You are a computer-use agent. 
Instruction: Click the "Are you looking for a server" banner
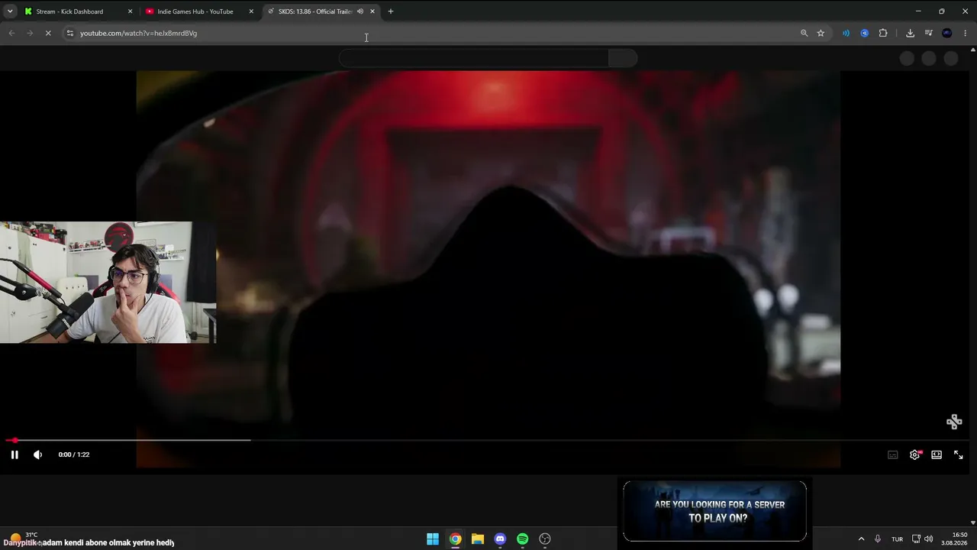(714, 511)
